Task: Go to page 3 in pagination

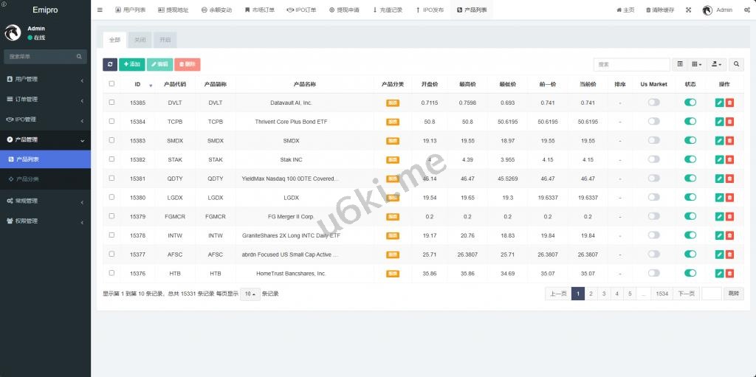Action: 604,294
